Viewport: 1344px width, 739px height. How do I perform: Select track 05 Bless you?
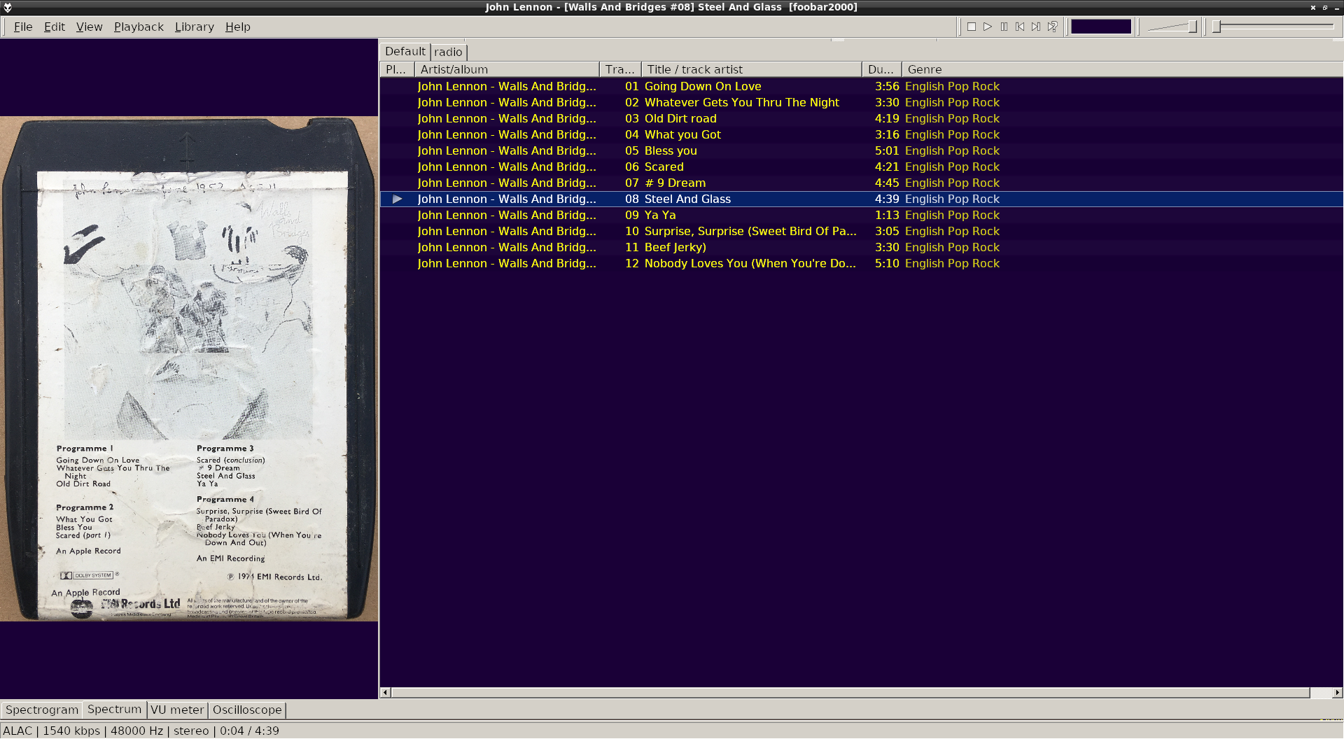pyautogui.click(x=861, y=150)
